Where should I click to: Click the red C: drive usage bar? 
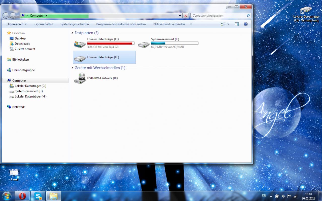(x=111, y=43)
